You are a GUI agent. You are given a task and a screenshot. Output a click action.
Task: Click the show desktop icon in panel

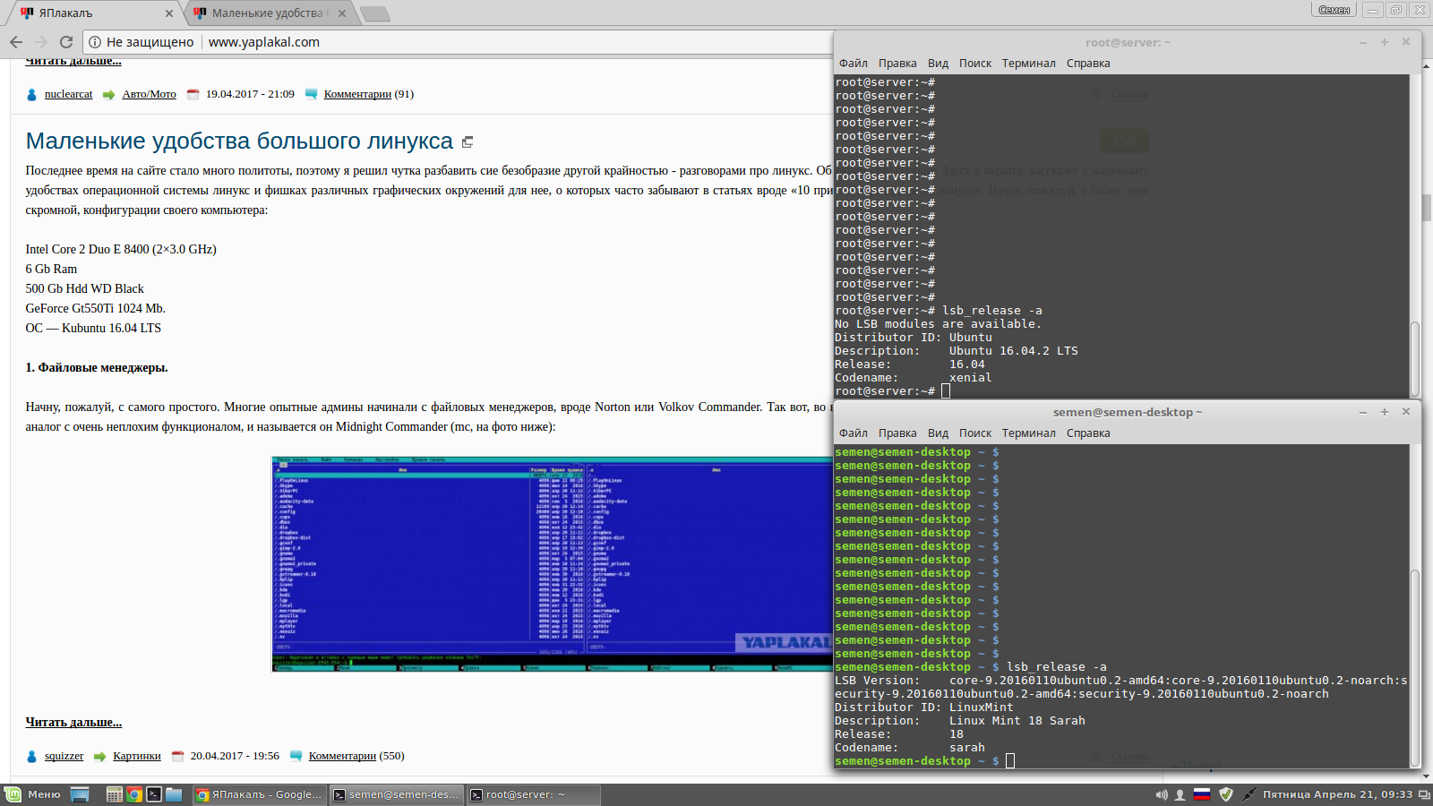(x=80, y=794)
